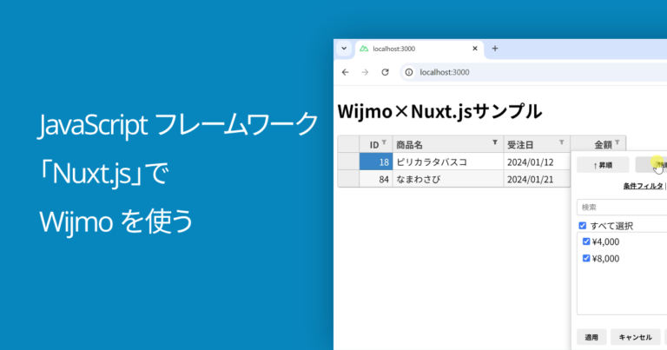Select the date cell 2024/01/12

tap(538, 162)
